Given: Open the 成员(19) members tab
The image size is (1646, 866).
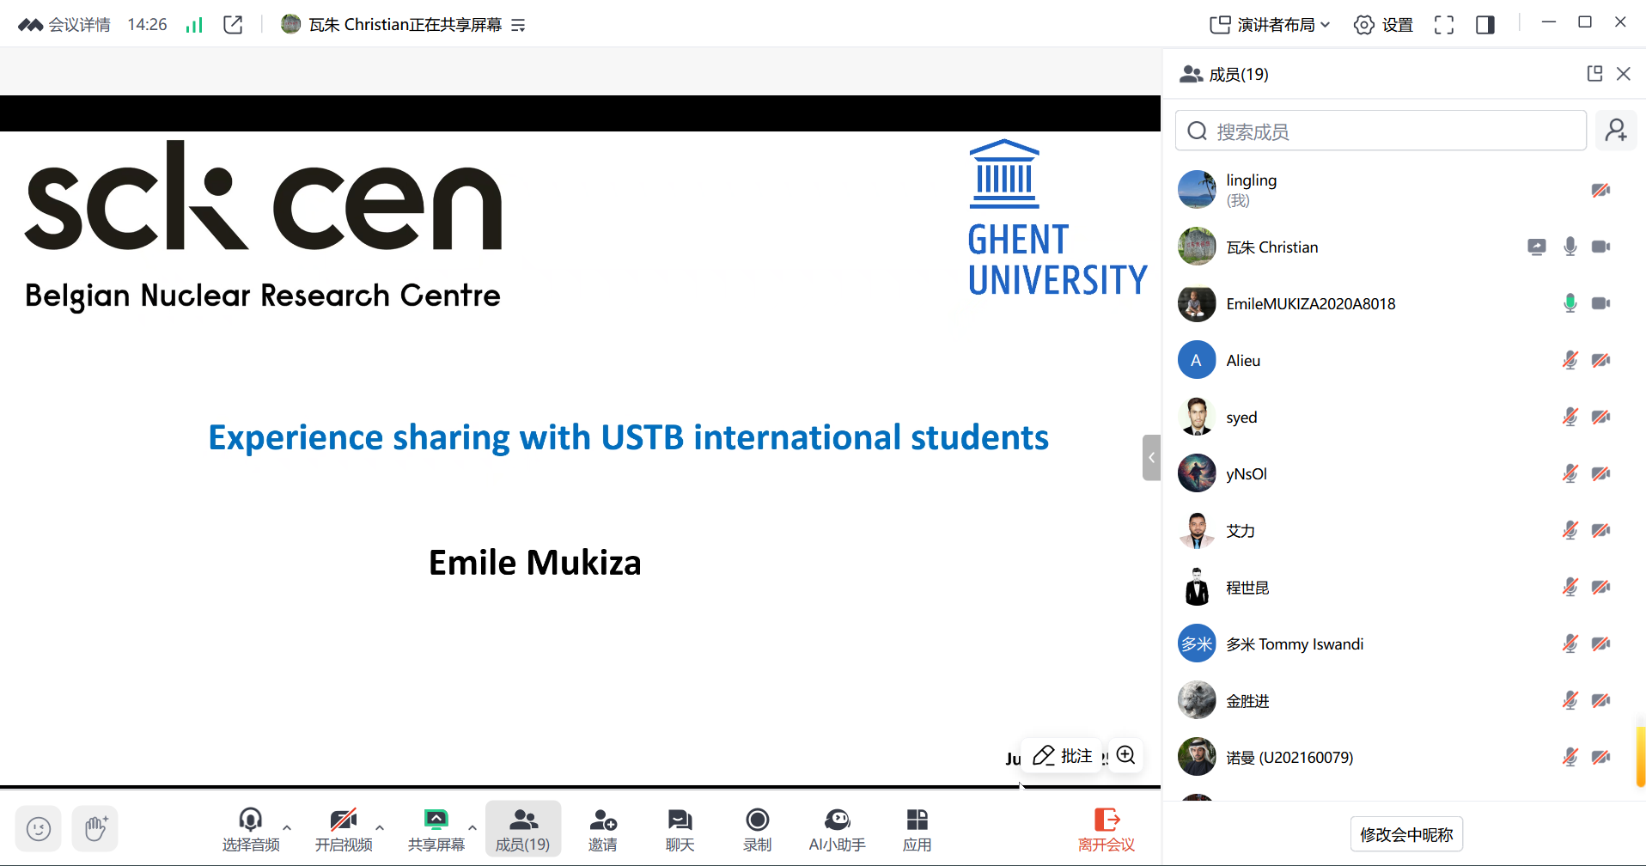Looking at the screenshot, I should click(522, 830).
